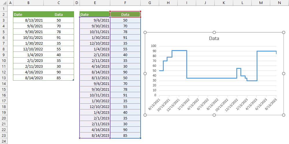Select cell E7 showing 12/10/2022
Viewport: 289px width, 144px height.
click(95, 43)
